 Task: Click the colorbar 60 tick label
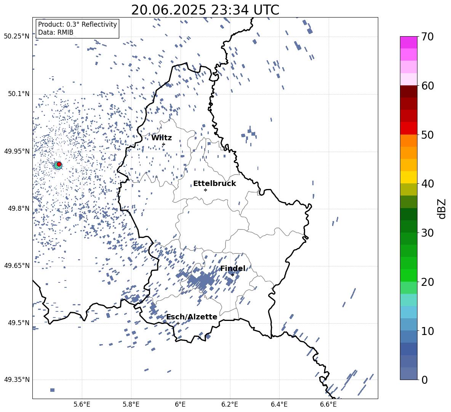point(427,86)
